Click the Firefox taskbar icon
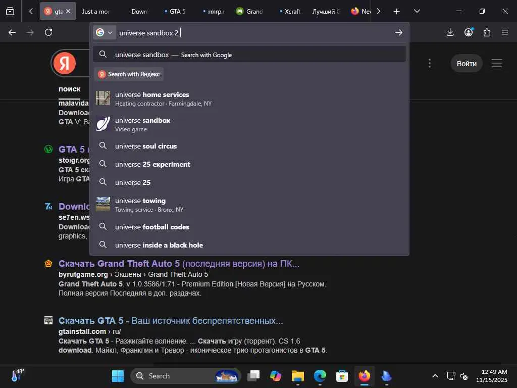Viewport: 517px width, 388px height. pyautogui.click(x=365, y=376)
